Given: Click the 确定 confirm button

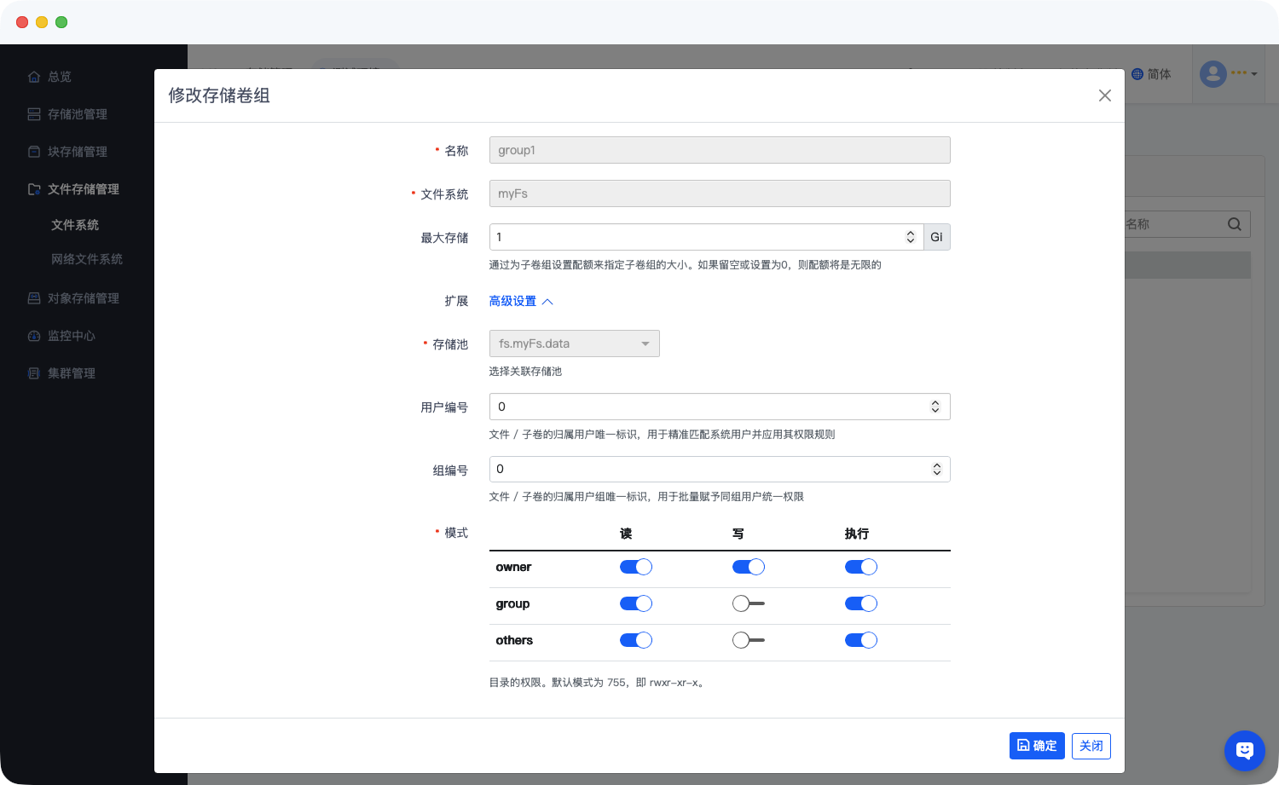Looking at the screenshot, I should click(1037, 746).
